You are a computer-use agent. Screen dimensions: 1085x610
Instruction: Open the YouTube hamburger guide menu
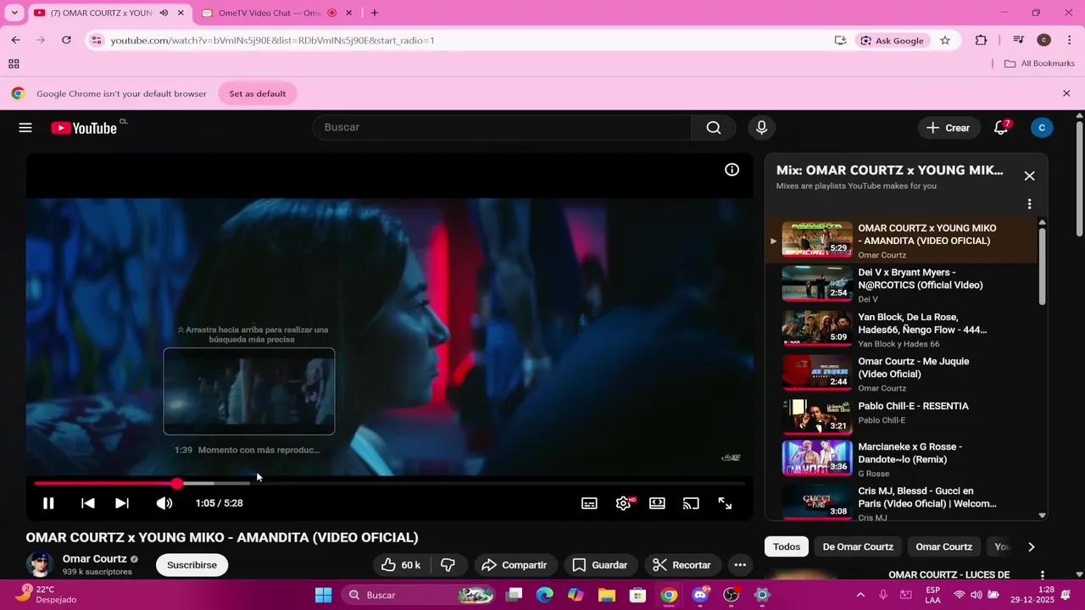[x=25, y=128]
